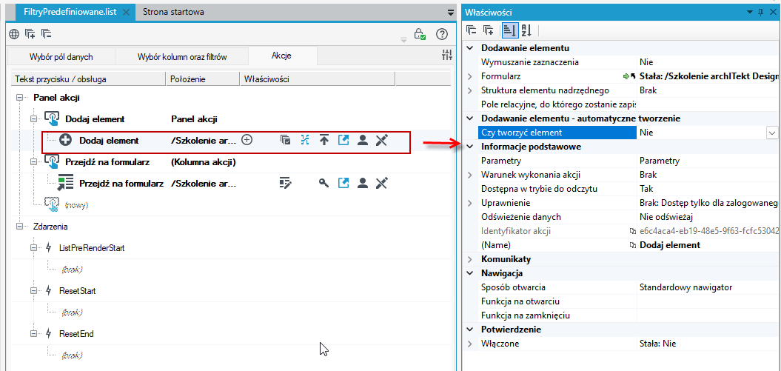Collapse the ListPreRenderStart event node
Viewport: 781px width, 371px height.
coord(34,247)
